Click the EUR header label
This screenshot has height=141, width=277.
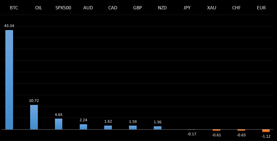[x=261, y=8]
